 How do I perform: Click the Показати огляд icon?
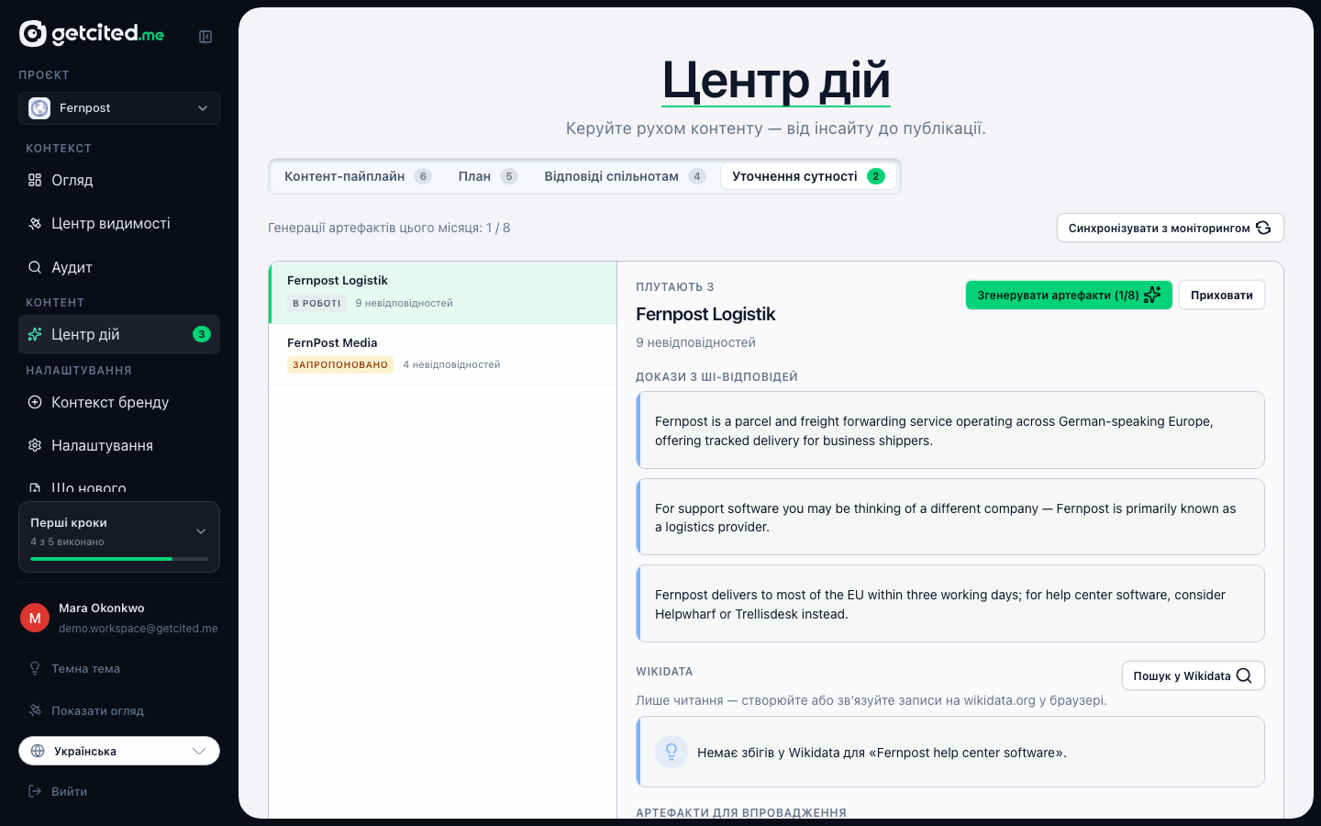click(x=35, y=710)
